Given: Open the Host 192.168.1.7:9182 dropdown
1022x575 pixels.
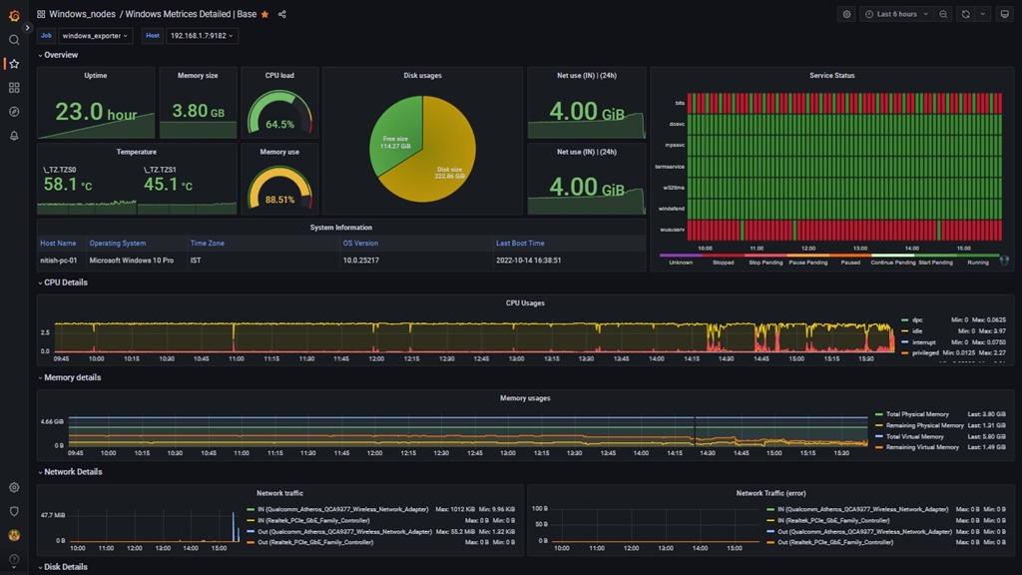Looking at the screenshot, I should tap(202, 36).
